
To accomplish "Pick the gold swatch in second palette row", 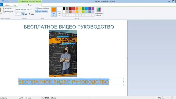I will 77,12.
